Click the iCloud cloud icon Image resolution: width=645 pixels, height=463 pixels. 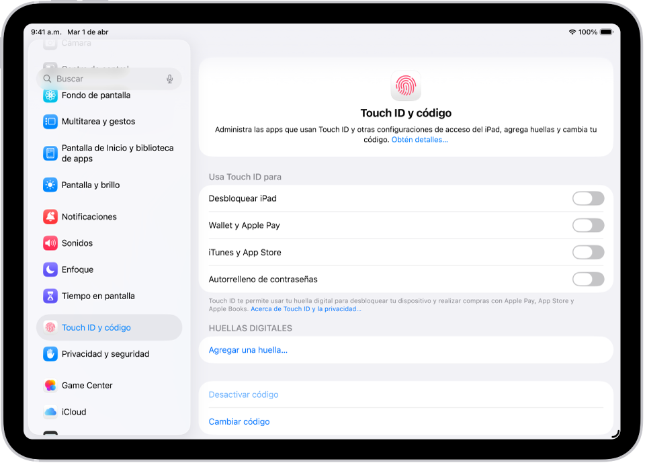50,412
